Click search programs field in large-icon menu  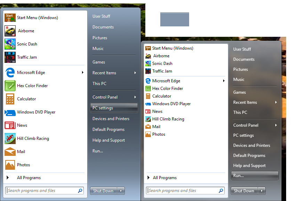41,191
